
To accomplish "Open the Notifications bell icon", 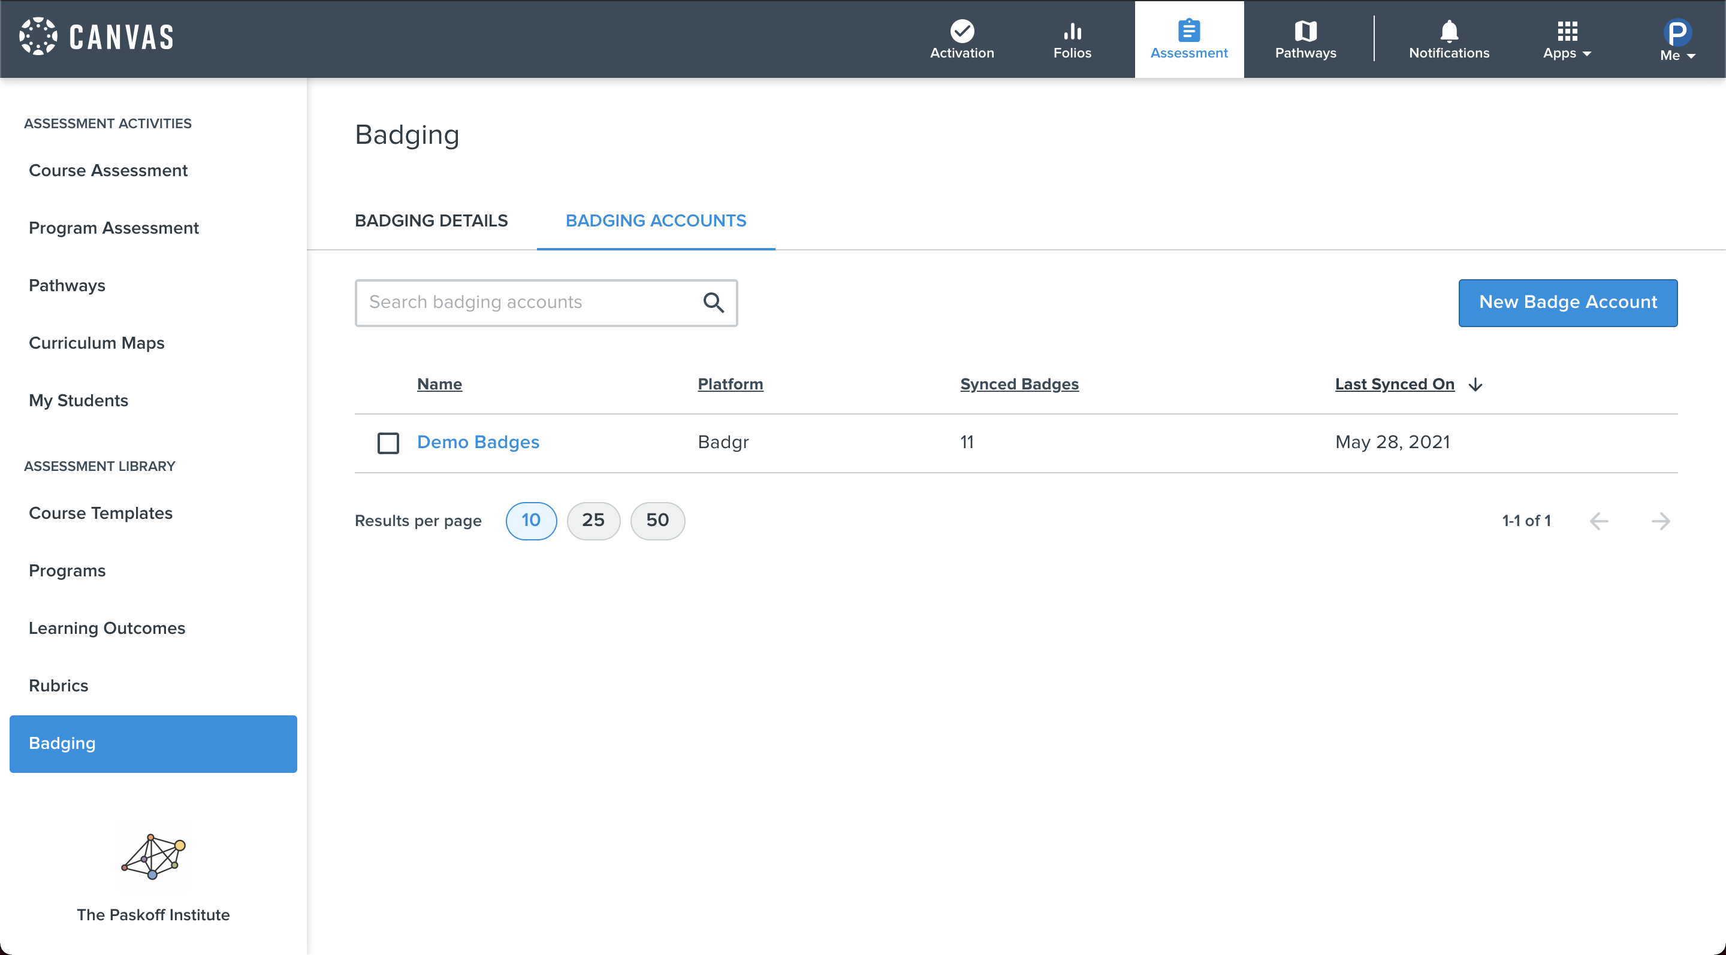I will tap(1449, 31).
